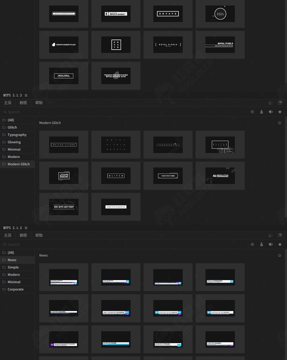Open the boxed GLITCH preset thumbnail
The height and width of the screenshot is (360, 287).
click(x=116, y=176)
